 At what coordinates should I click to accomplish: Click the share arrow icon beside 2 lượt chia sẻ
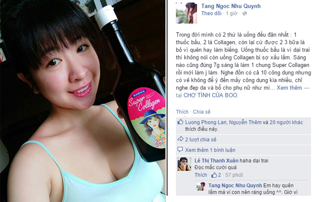click(180, 139)
